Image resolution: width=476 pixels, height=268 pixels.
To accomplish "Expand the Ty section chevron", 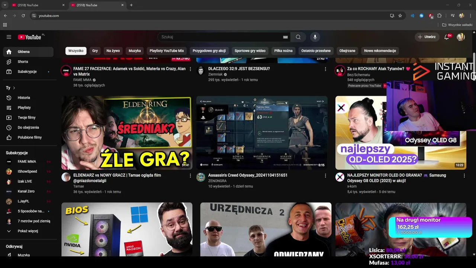I will tap(14, 88).
